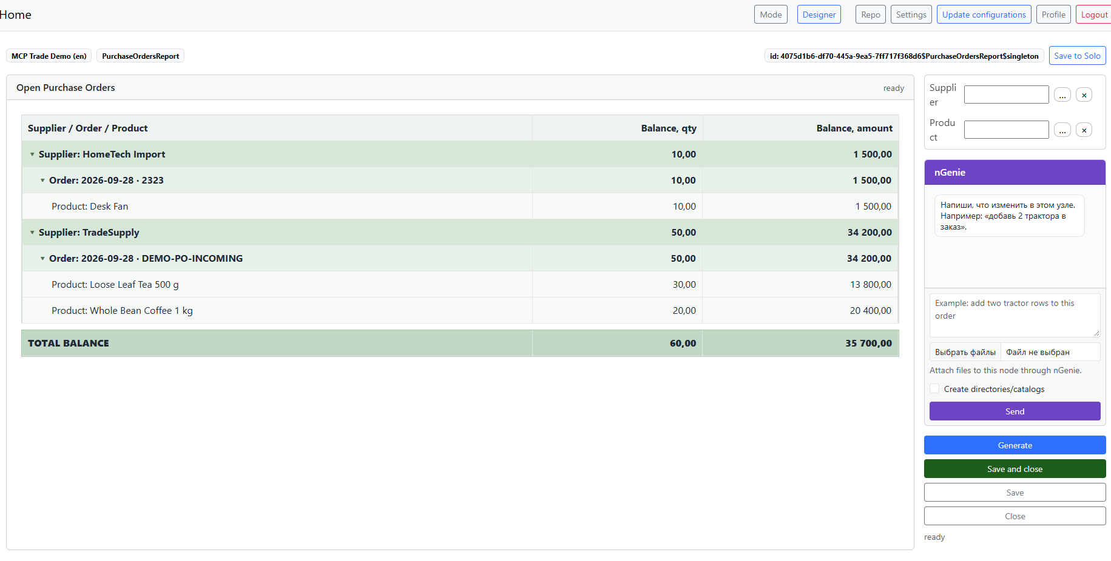The image size is (1111, 561).
Task: Select the Product: Desk Fan row
Action: (x=460, y=207)
